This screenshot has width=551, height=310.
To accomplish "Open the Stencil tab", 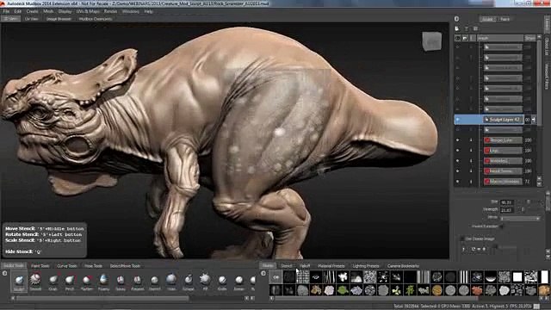I will (x=286, y=266).
